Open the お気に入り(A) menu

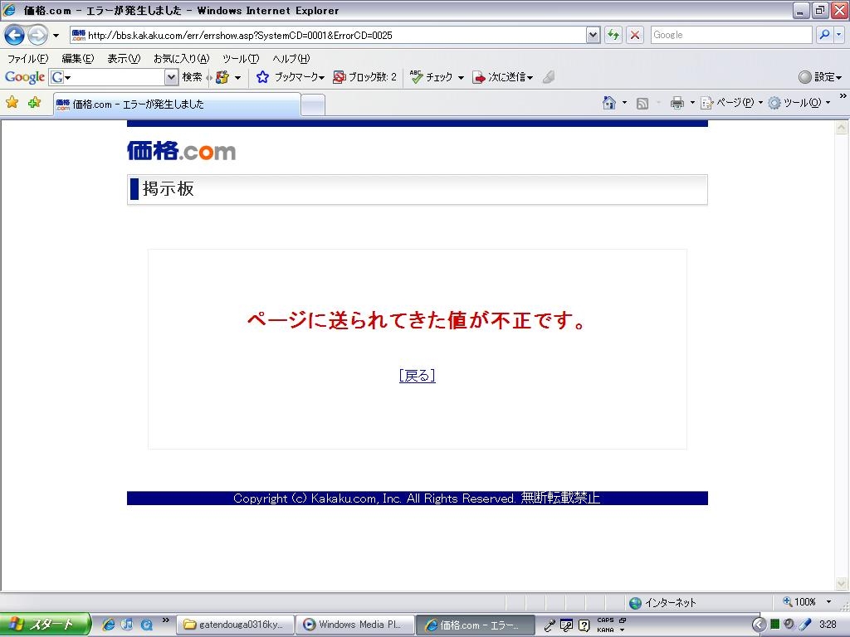181,59
